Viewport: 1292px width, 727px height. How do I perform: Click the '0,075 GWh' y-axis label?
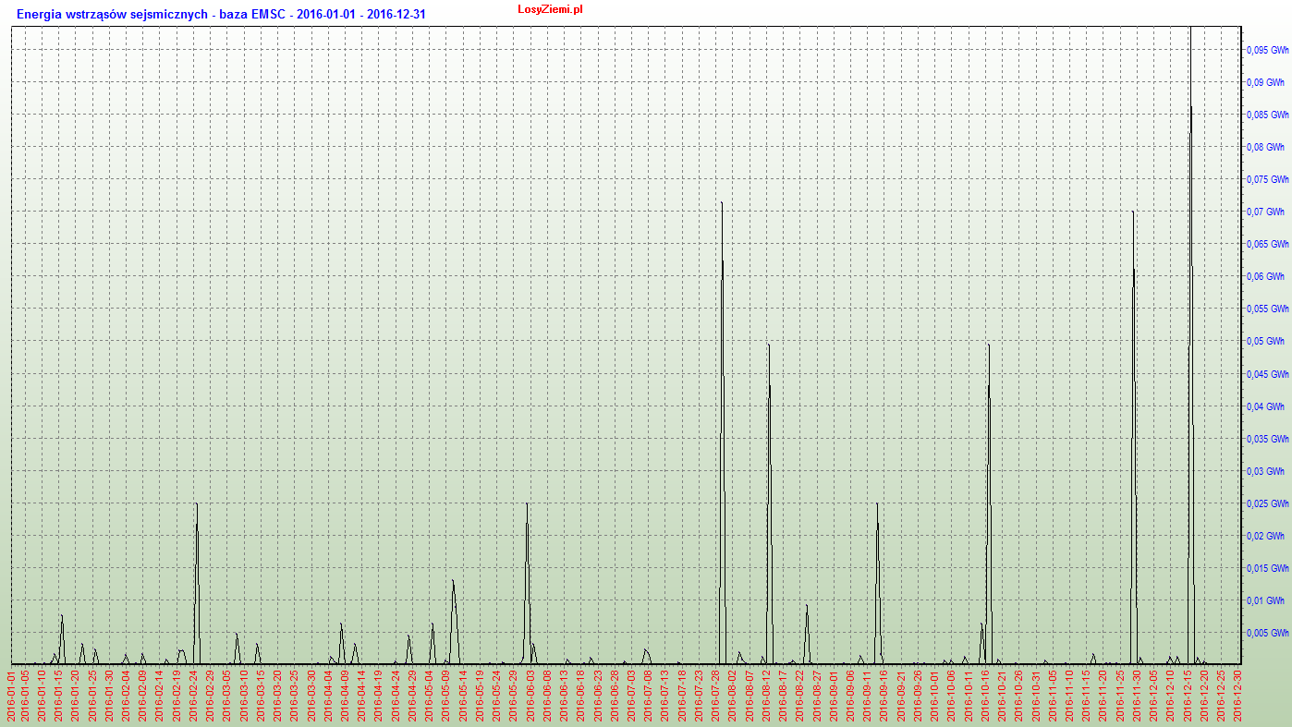1267,179
